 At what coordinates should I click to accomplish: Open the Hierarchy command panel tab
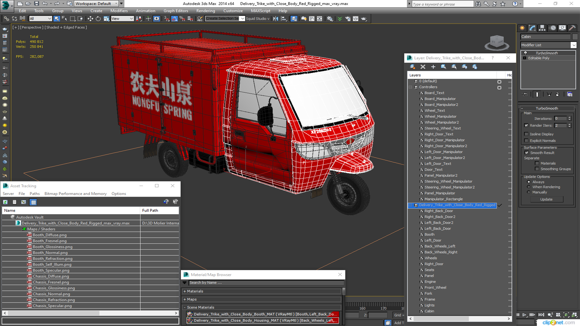tap(542, 28)
